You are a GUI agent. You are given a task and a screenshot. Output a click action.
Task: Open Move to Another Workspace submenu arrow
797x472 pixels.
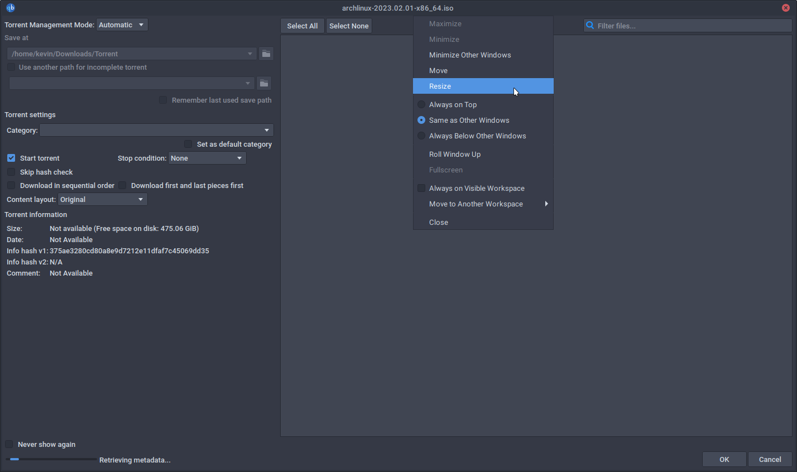click(x=546, y=204)
